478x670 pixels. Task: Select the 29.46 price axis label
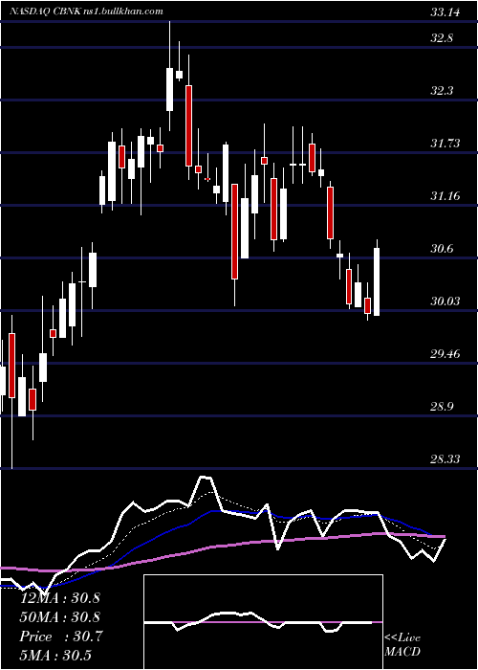point(445,354)
